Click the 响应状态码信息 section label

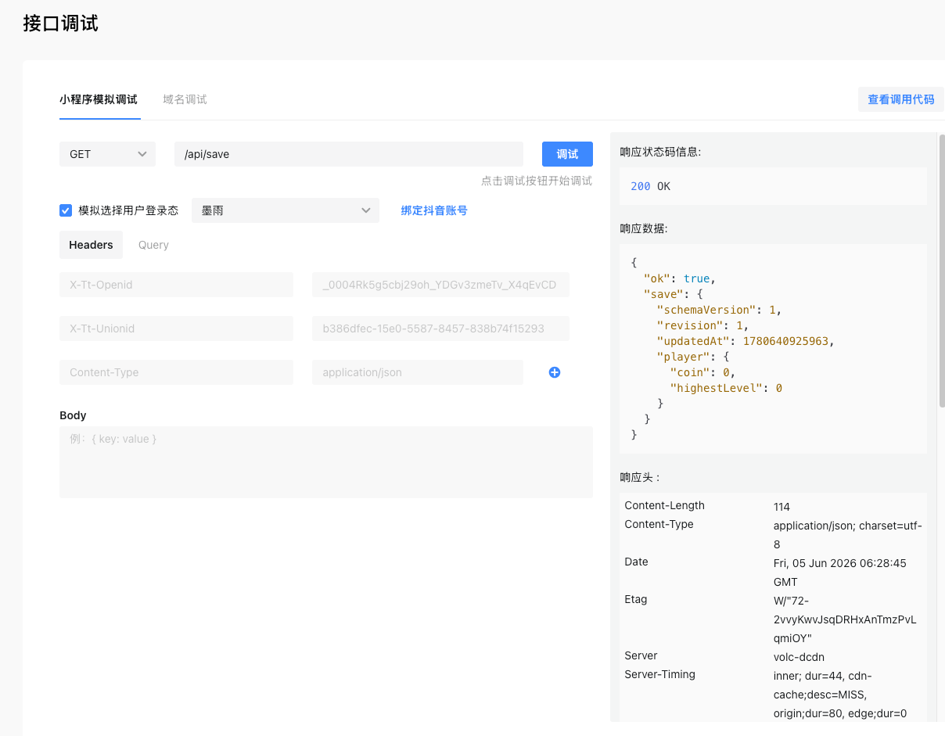click(x=661, y=152)
